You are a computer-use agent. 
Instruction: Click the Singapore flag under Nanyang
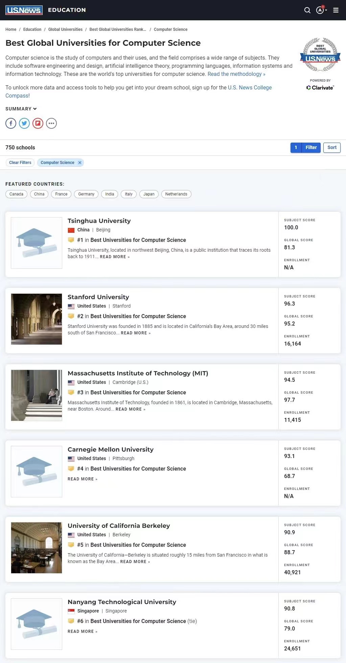pos(71,611)
